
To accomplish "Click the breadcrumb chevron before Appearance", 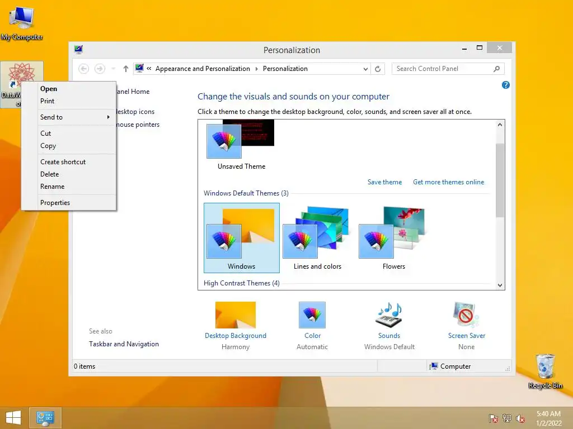I will coord(149,68).
